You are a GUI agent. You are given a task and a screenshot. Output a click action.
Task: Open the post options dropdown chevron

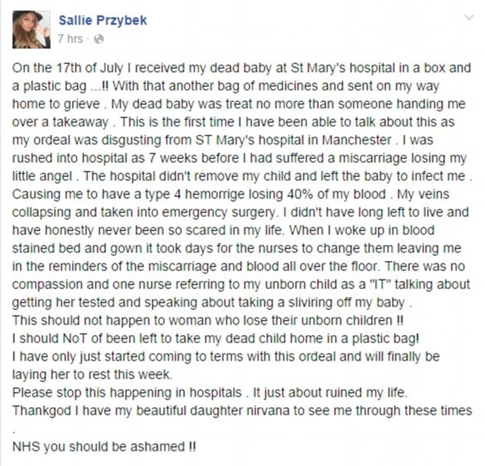pyautogui.click(x=469, y=18)
